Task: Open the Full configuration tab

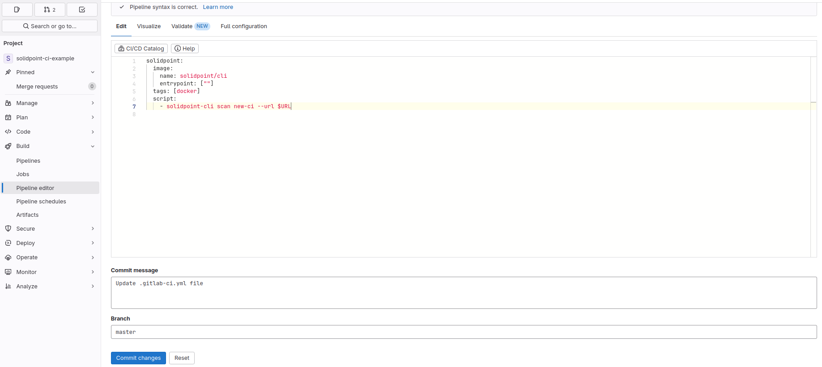Action: pyautogui.click(x=243, y=26)
